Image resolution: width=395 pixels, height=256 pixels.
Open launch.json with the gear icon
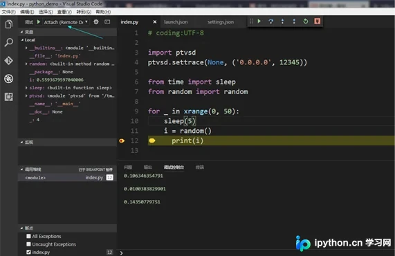pyautogui.click(x=96, y=22)
